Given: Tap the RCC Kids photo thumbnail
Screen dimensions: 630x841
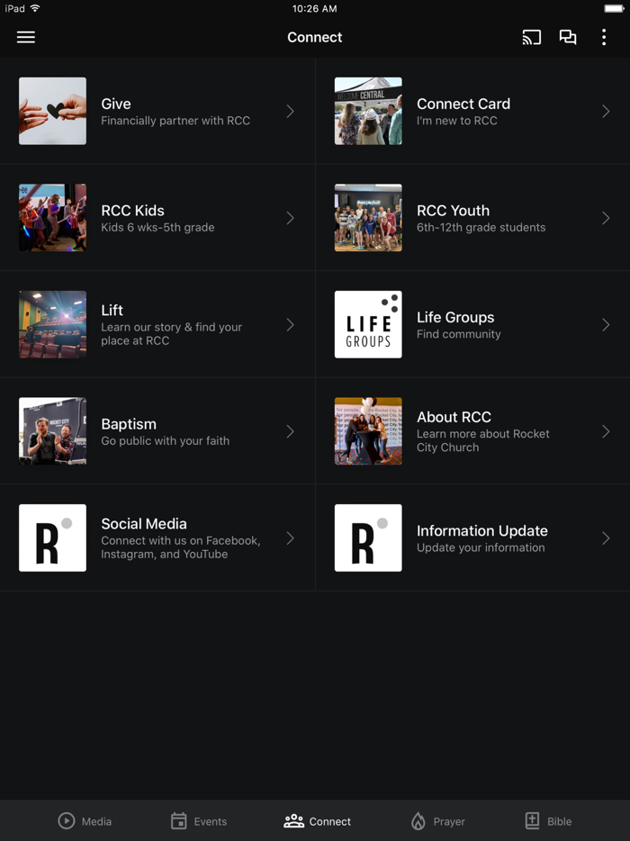Looking at the screenshot, I should pyautogui.click(x=52, y=218).
